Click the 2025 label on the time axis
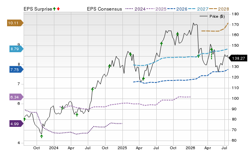This screenshot has width=252, height=150. click(x=122, y=148)
